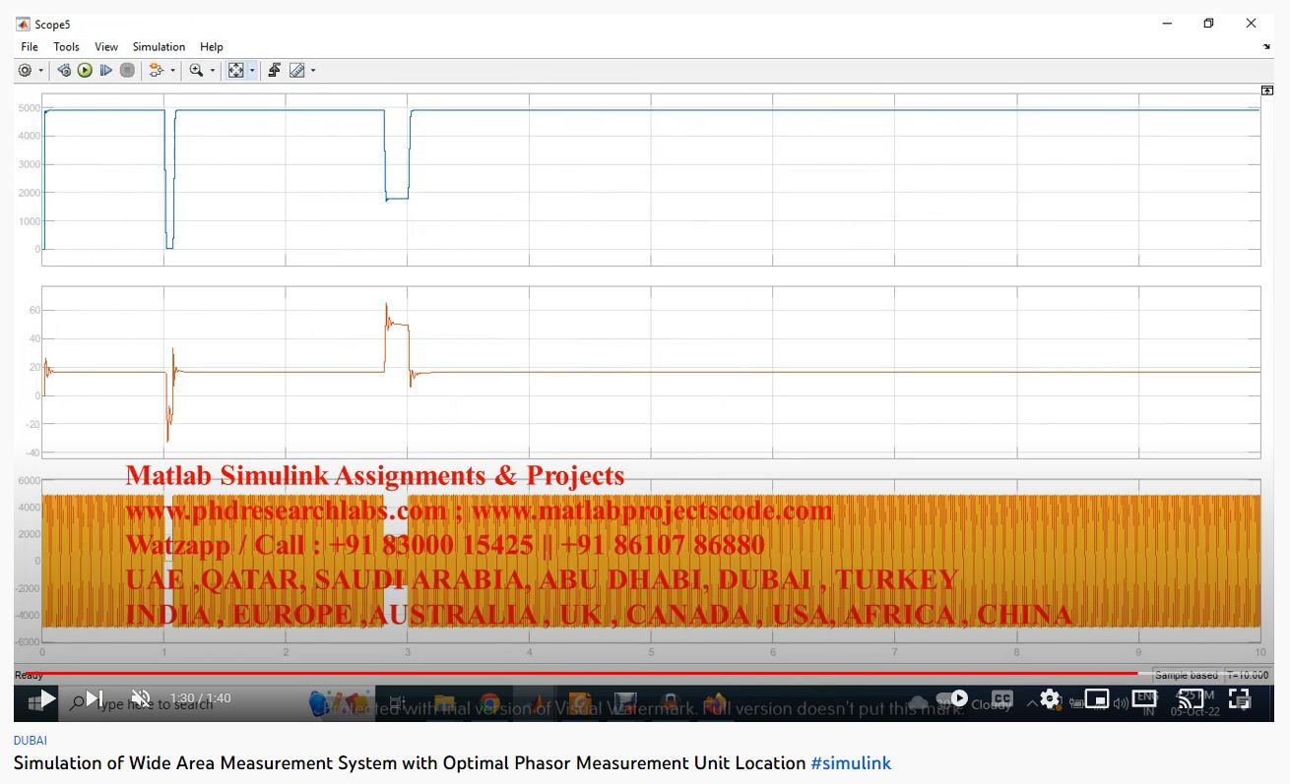Click the Stop simulation icon

pyautogui.click(x=127, y=71)
